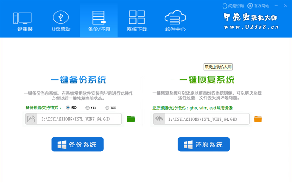Start backup with 备份系统 button

tap(78, 144)
